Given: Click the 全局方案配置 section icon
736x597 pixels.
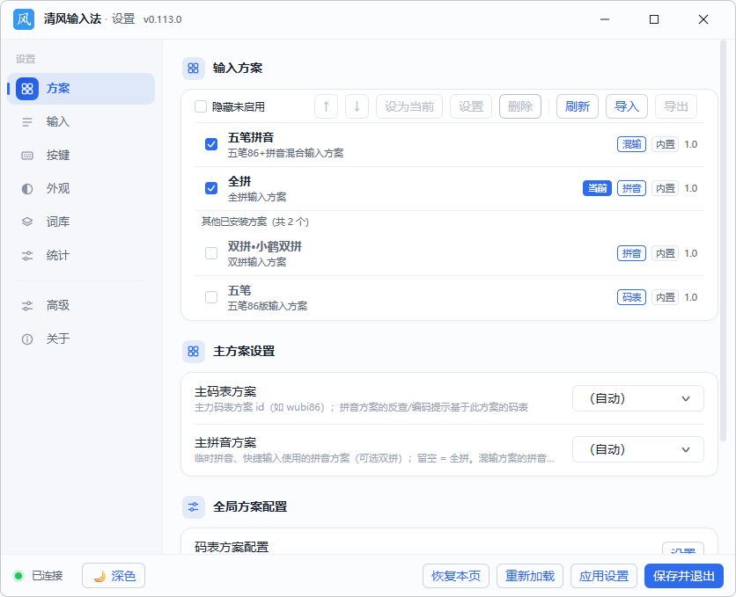Looking at the screenshot, I should (x=194, y=507).
